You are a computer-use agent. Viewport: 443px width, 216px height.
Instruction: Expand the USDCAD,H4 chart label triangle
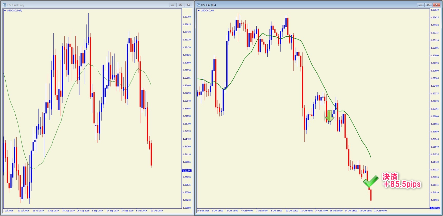pos(199,11)
